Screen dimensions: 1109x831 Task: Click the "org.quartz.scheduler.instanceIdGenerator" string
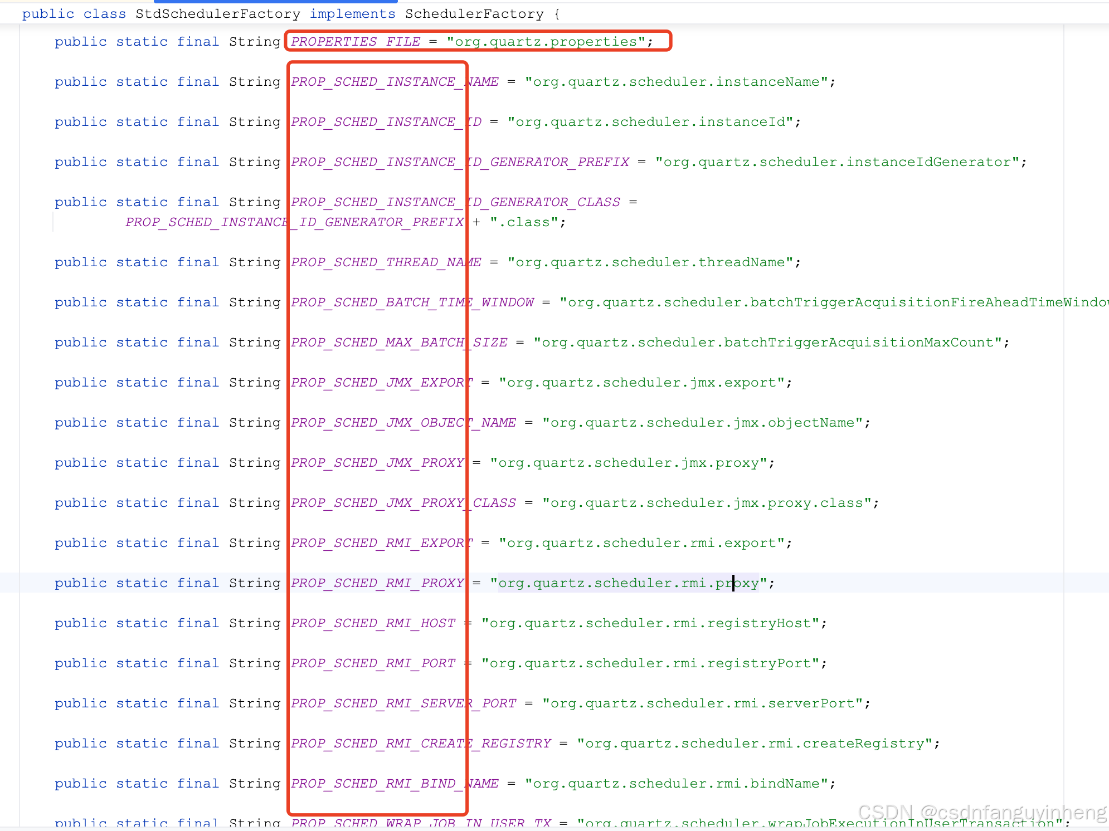point(837,162)
